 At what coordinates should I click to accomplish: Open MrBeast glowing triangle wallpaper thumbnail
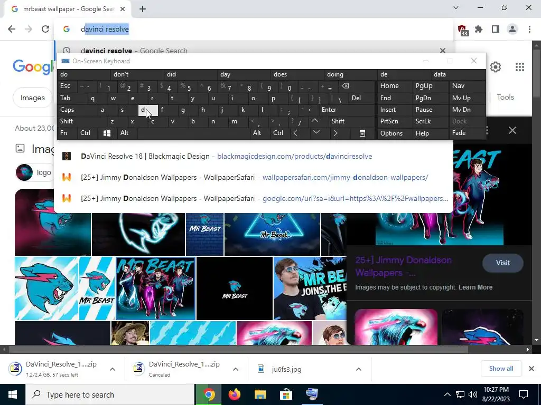(272, 234)
